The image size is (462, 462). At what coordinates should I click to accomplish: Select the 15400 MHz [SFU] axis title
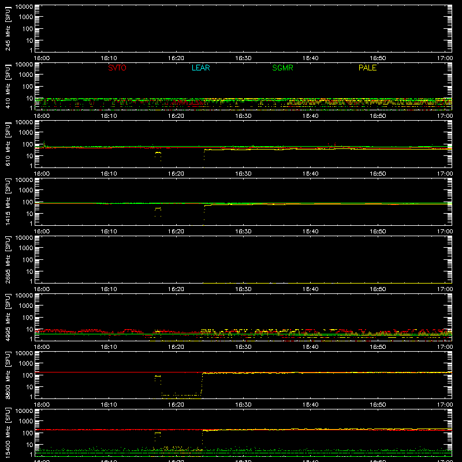pyautogui.click(x=8, y=433)
